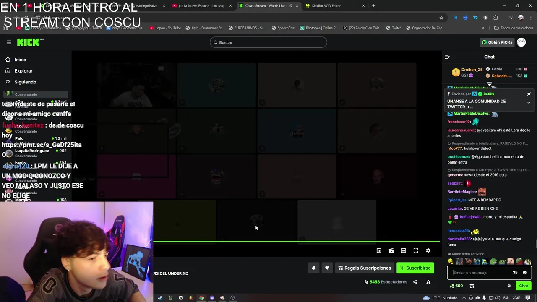Image resolution: width=537 pixels, height=302 pixels.
Task: Open Siguiendo in the sidebar
Action: pos(25,82)
